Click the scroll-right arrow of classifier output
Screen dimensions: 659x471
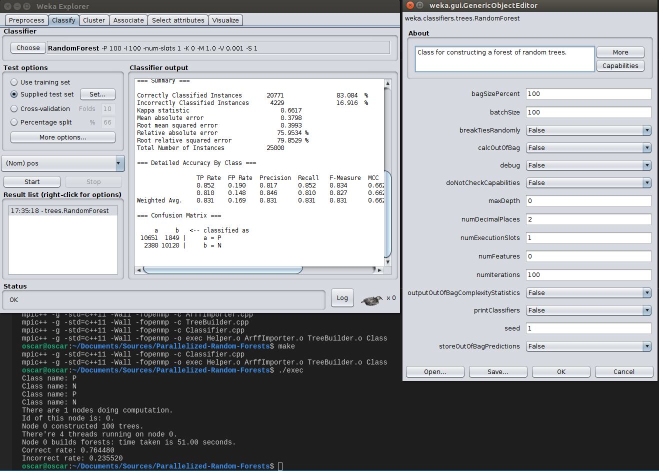point(380,270)
